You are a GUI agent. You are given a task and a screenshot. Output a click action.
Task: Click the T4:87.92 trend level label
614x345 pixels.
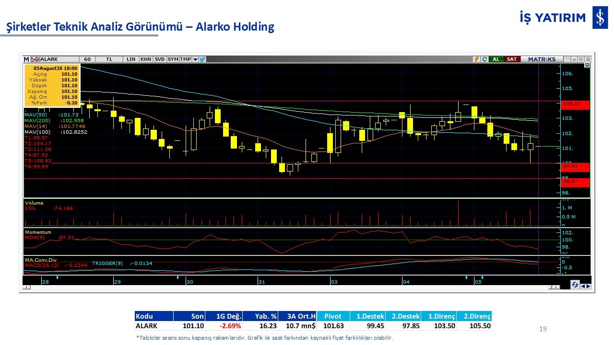tap(36, 155)
